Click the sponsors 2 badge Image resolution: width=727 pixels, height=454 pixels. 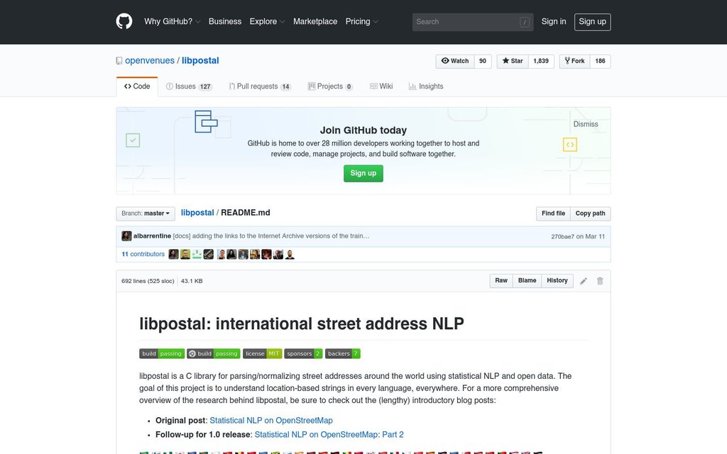click(303, 353)
